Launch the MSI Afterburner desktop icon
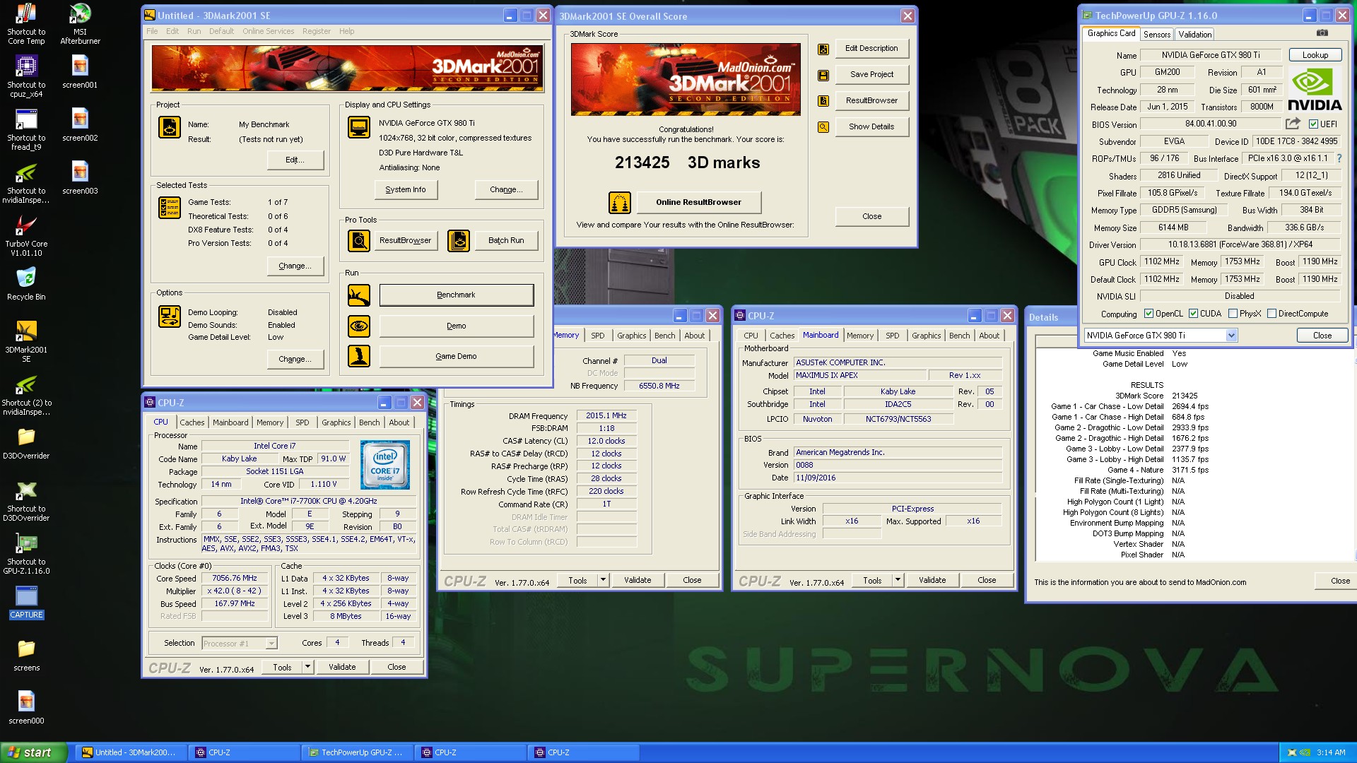Image resolution: width=1357 pixels, height=763 pixels. [x=80, y=24]
